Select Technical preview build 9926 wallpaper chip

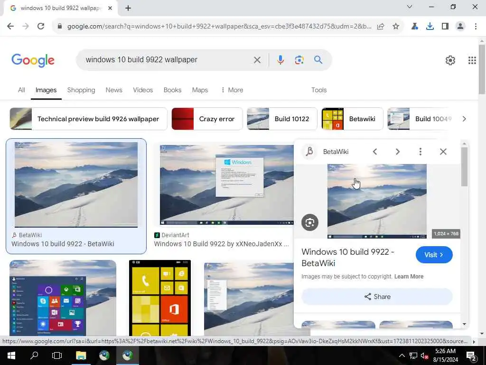tap(88, 119)
